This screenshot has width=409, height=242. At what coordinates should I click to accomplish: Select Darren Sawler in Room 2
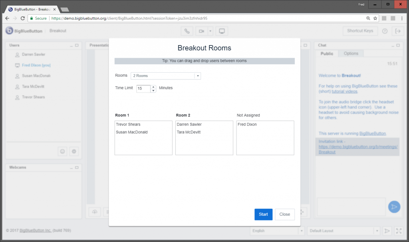click(x=189, y=124)
